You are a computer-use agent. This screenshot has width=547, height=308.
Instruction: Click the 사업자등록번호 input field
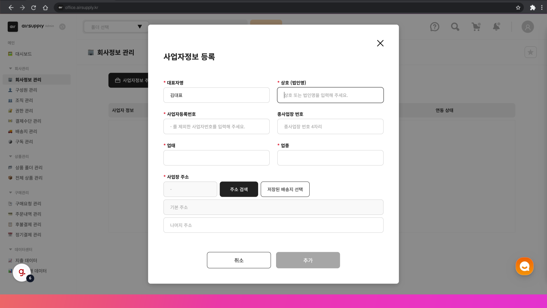(x=216, y=127)
